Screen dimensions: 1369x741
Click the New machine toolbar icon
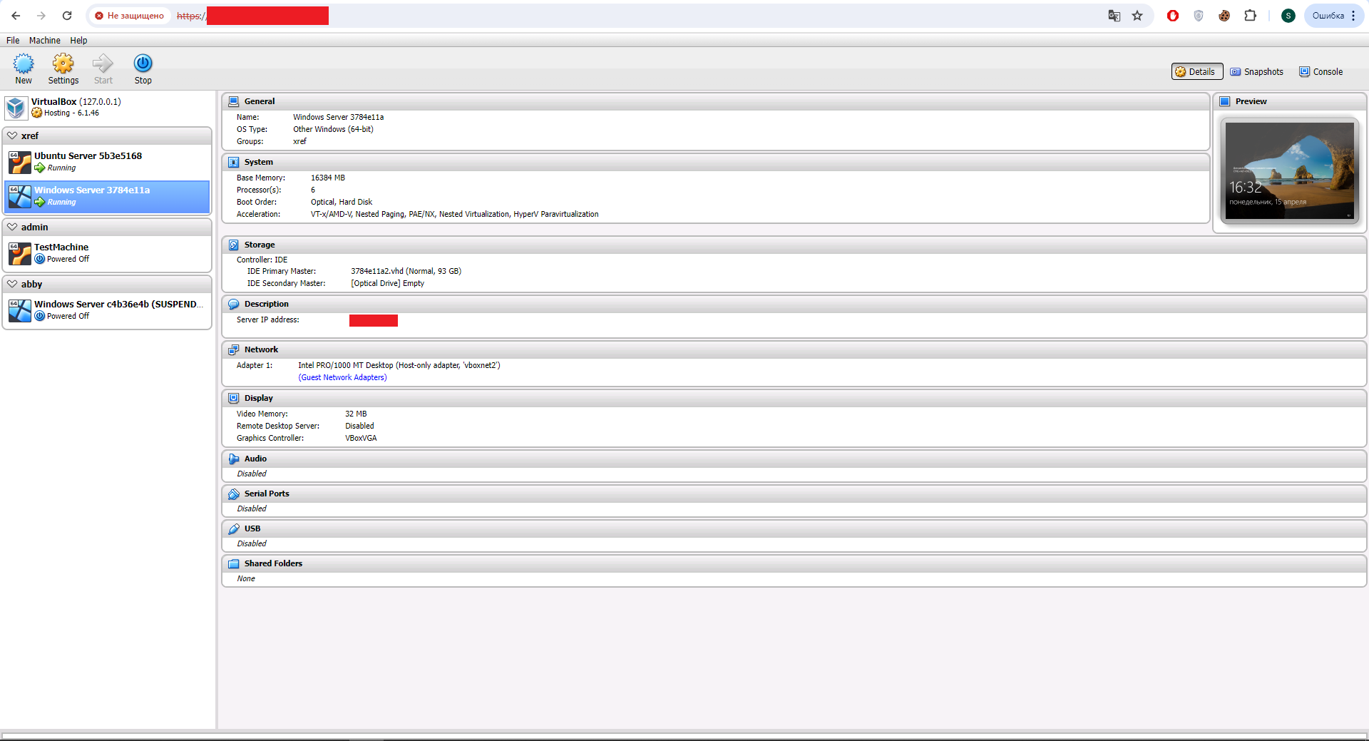(x=24, y=68)
